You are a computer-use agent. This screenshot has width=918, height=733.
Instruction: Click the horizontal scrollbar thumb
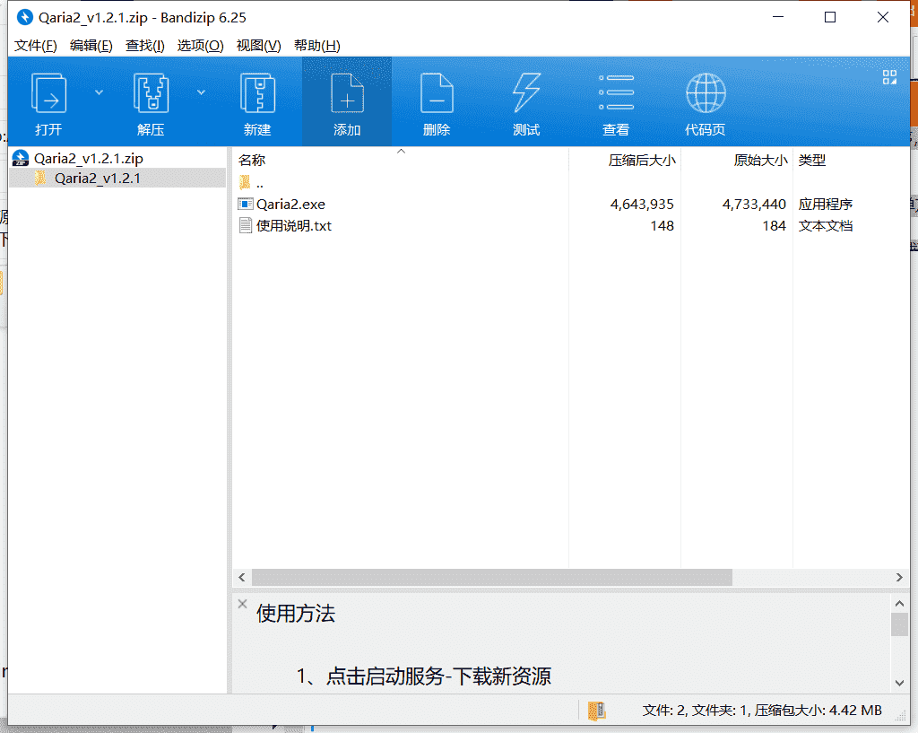(x=492, y=577)
